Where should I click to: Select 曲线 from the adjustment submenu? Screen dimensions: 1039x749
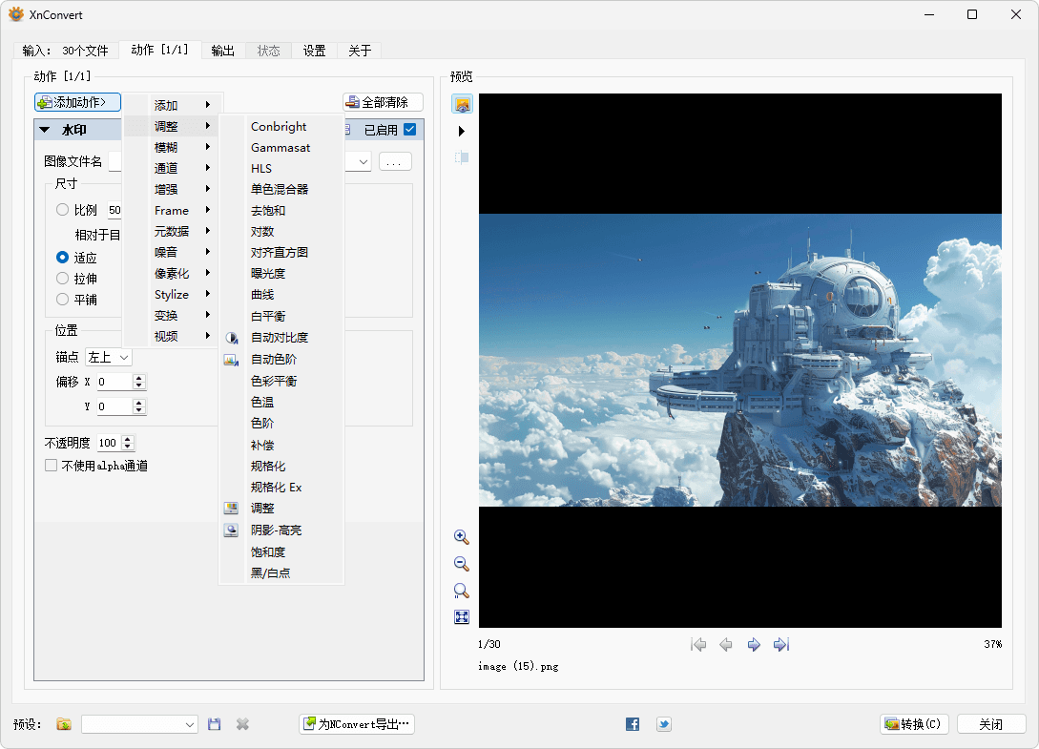pyautogui.click(x=261, y=294)
